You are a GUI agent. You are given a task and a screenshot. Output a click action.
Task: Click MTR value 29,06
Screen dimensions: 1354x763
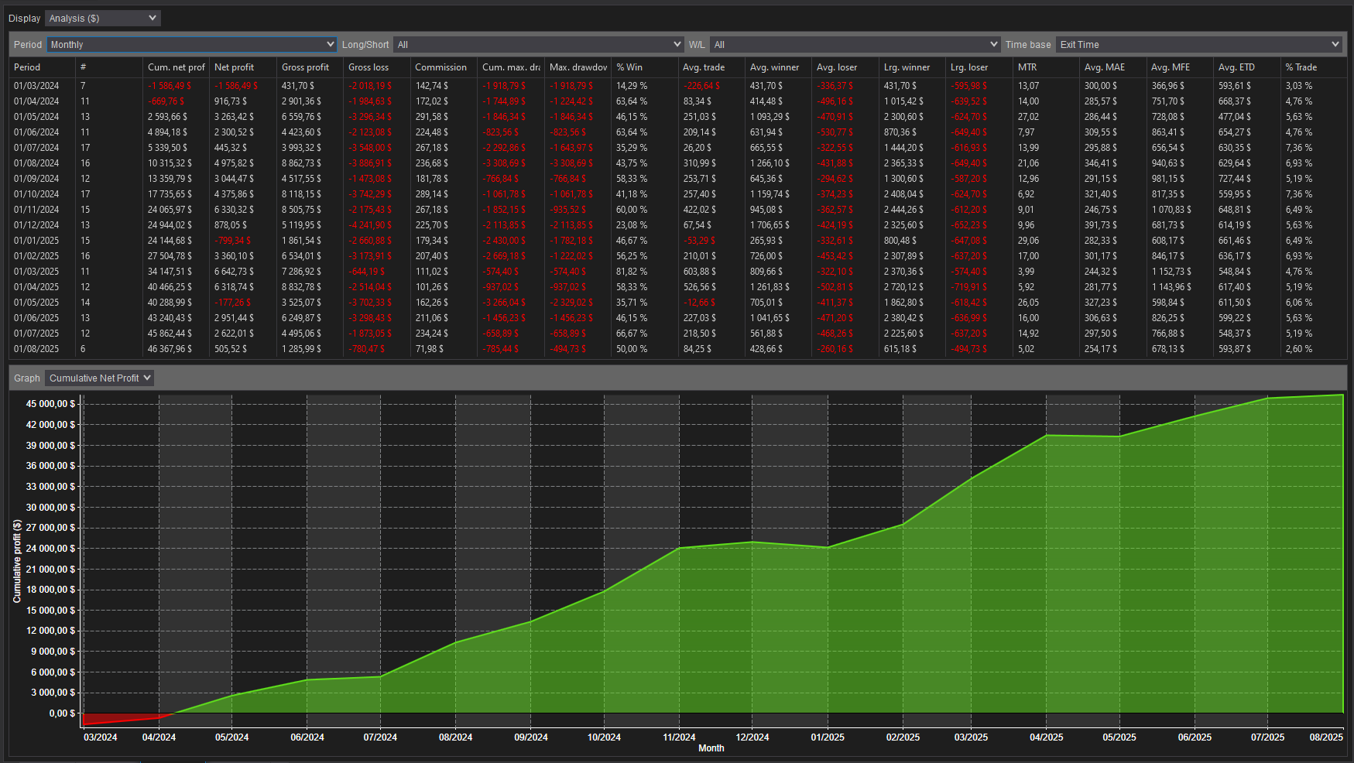click(1028, 241)
